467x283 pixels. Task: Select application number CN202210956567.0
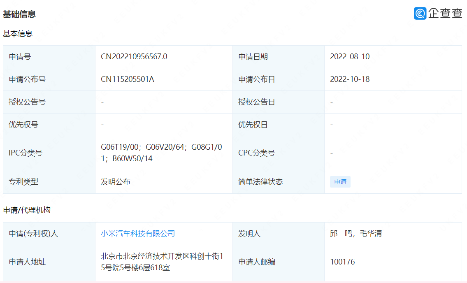tap(134, 57)
